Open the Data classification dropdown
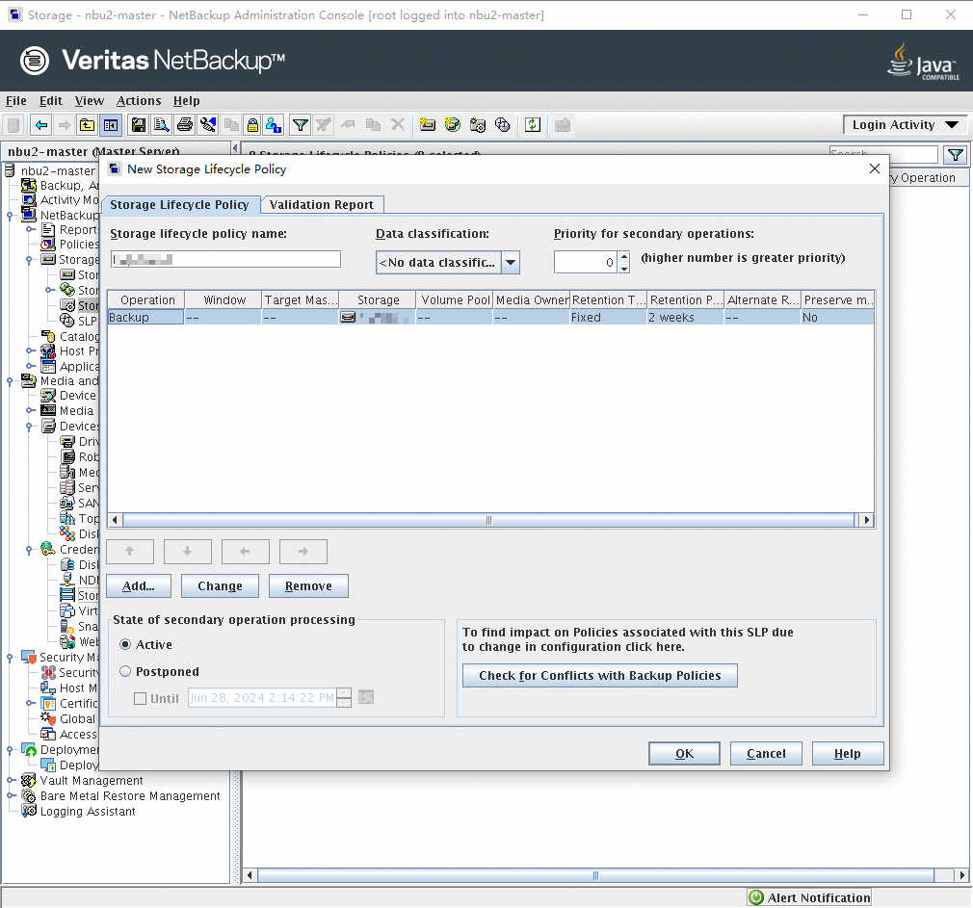973x908 pixels. pos(511,263)
